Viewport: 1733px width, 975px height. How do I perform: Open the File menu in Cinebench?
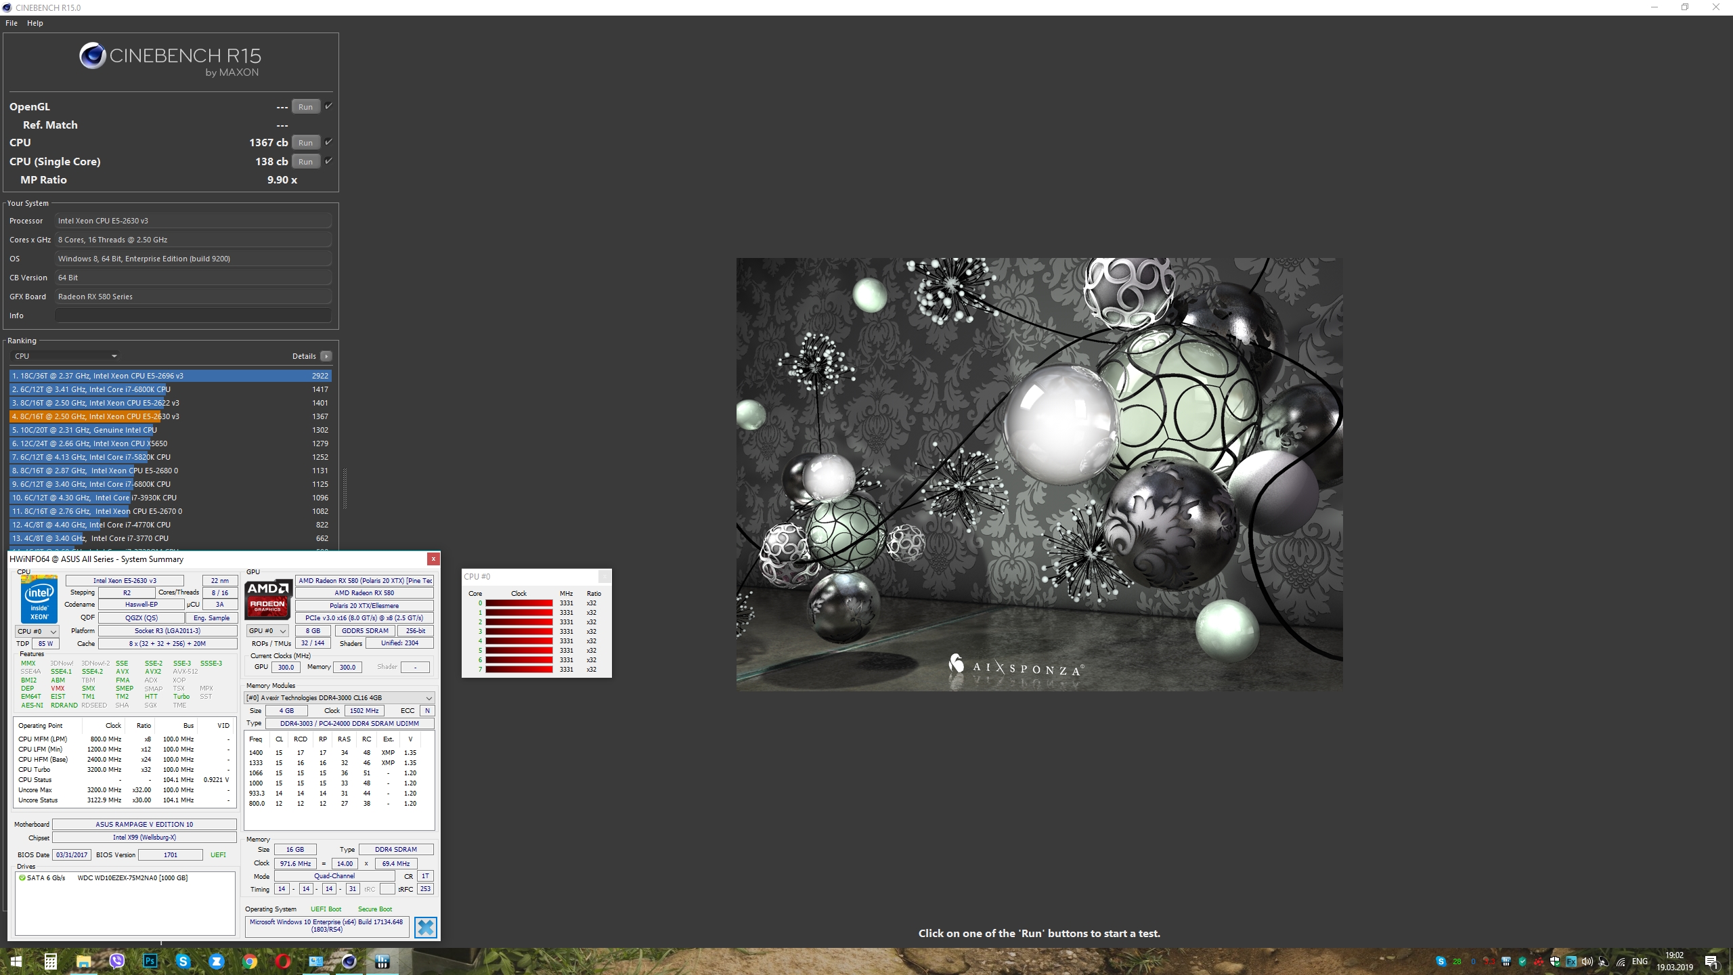(x=12, y=23)
